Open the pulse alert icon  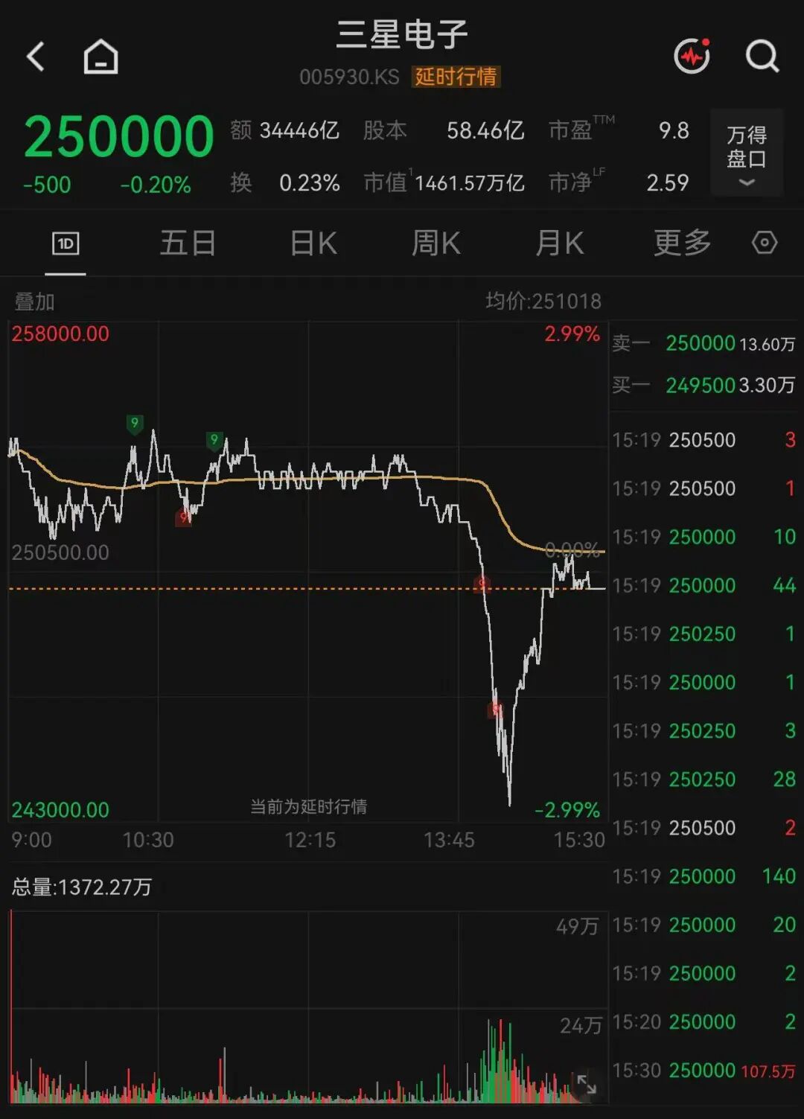pos(692,56)
